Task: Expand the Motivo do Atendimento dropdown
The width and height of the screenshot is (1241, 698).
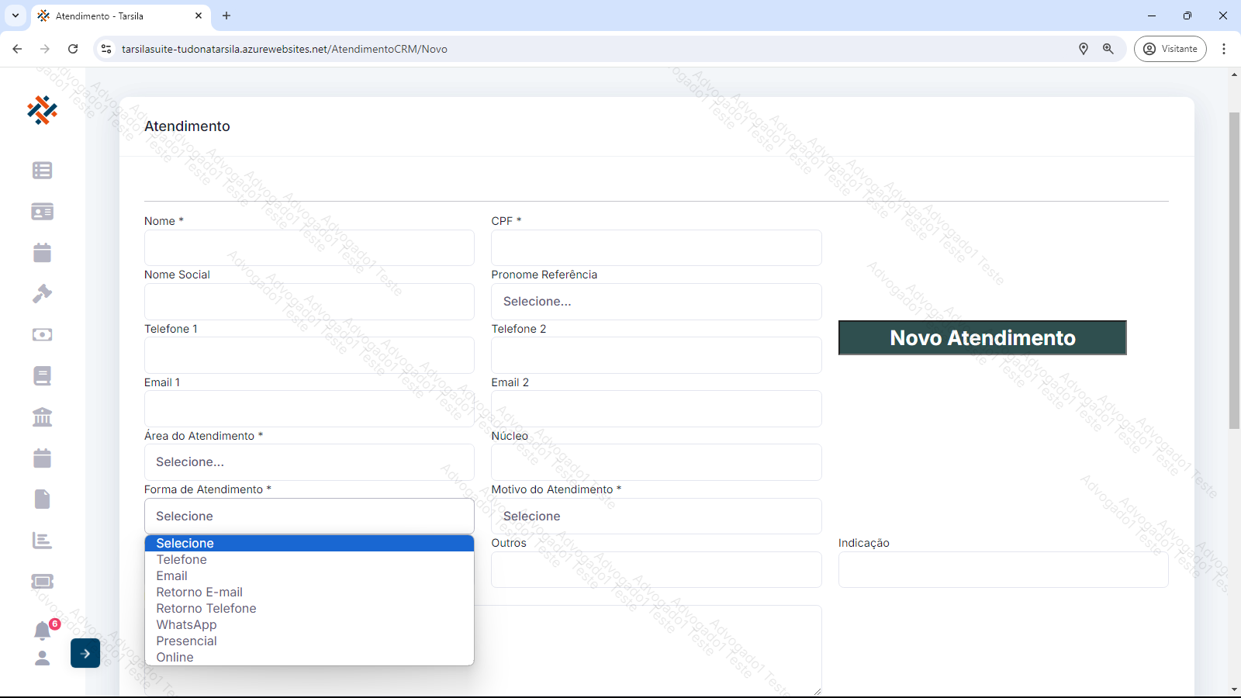Action: click(656, 517)
